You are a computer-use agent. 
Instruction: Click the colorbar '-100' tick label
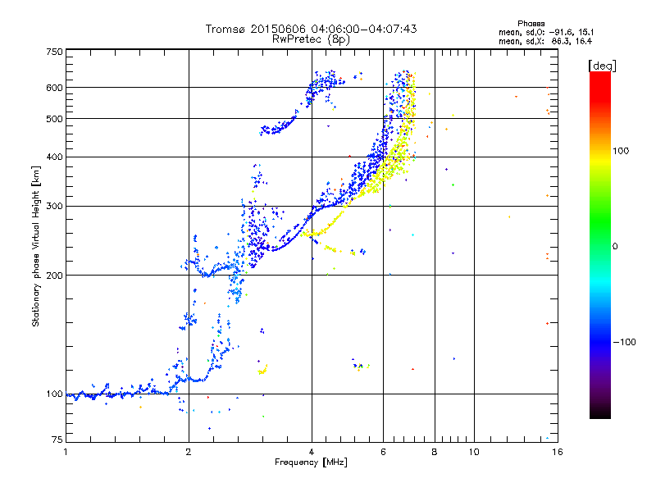624,342
